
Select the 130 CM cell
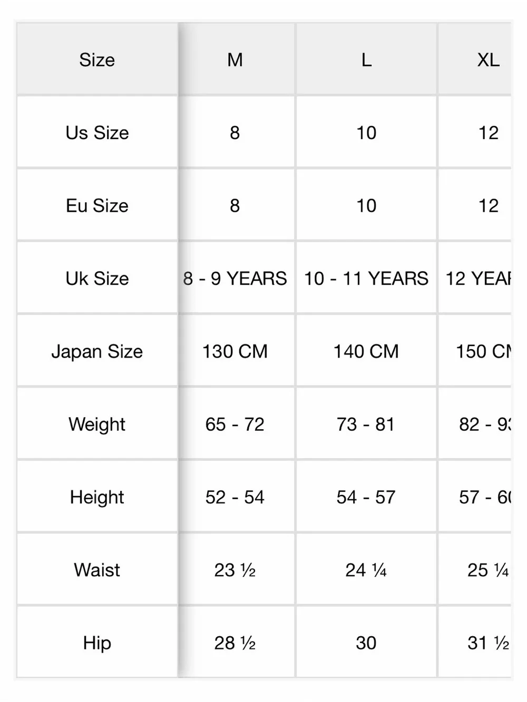point(235,351)
